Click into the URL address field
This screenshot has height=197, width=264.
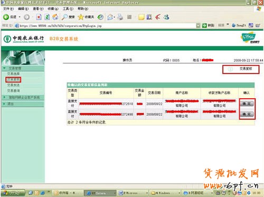(x=106, y=26)
